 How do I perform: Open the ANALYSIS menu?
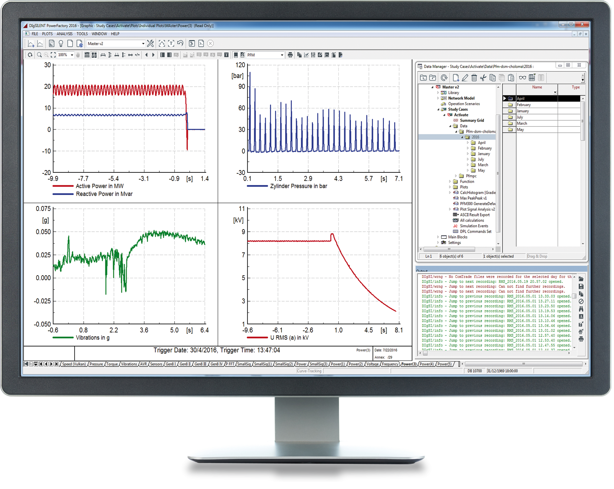pos(64,34)
